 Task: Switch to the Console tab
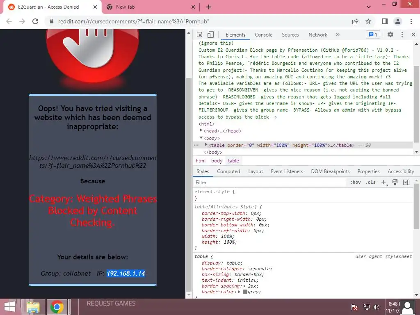click(264, 35)
